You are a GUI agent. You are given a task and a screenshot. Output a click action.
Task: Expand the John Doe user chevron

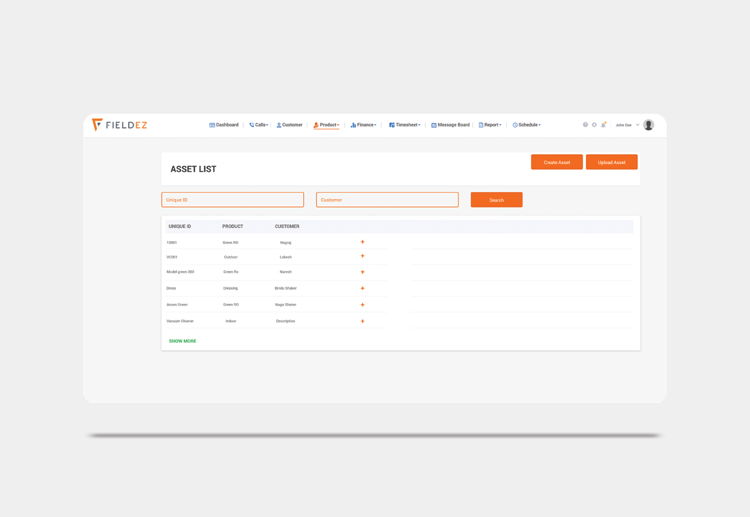[x=637, y=125]
